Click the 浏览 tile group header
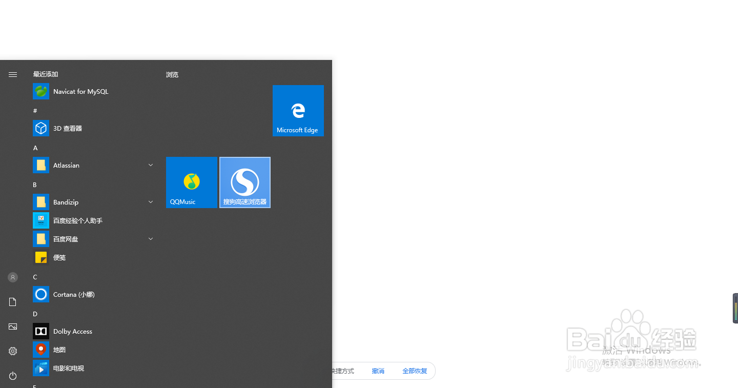This screenshot has width=738, height=388. [x=172, y=75]
